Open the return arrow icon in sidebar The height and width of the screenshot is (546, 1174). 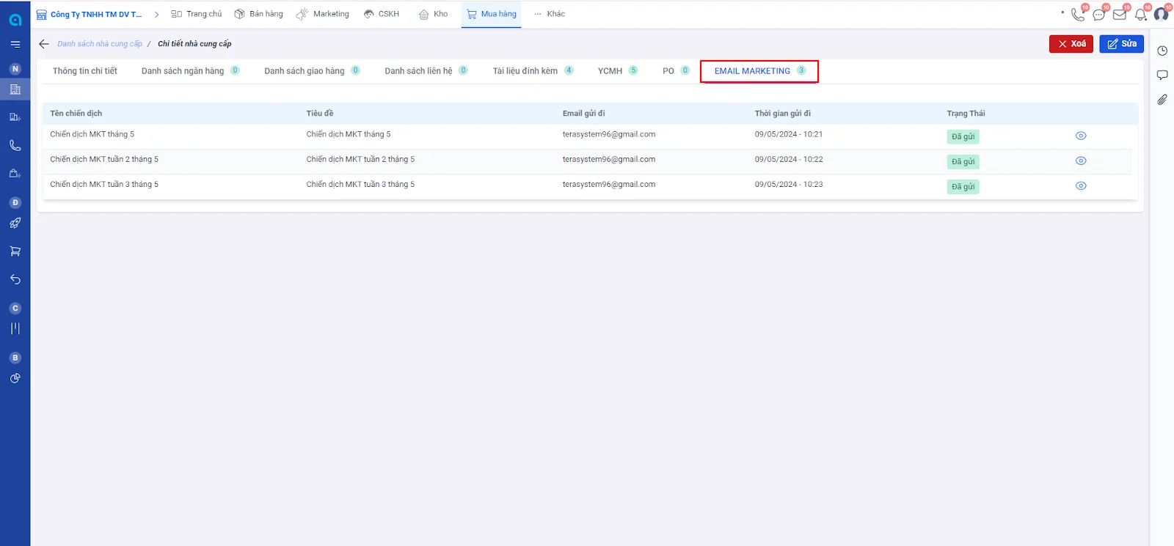tap(15, 279)
